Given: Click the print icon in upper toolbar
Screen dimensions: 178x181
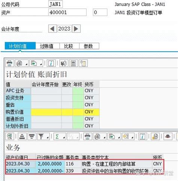Looking at the screenshot, I should coord(9,63).
